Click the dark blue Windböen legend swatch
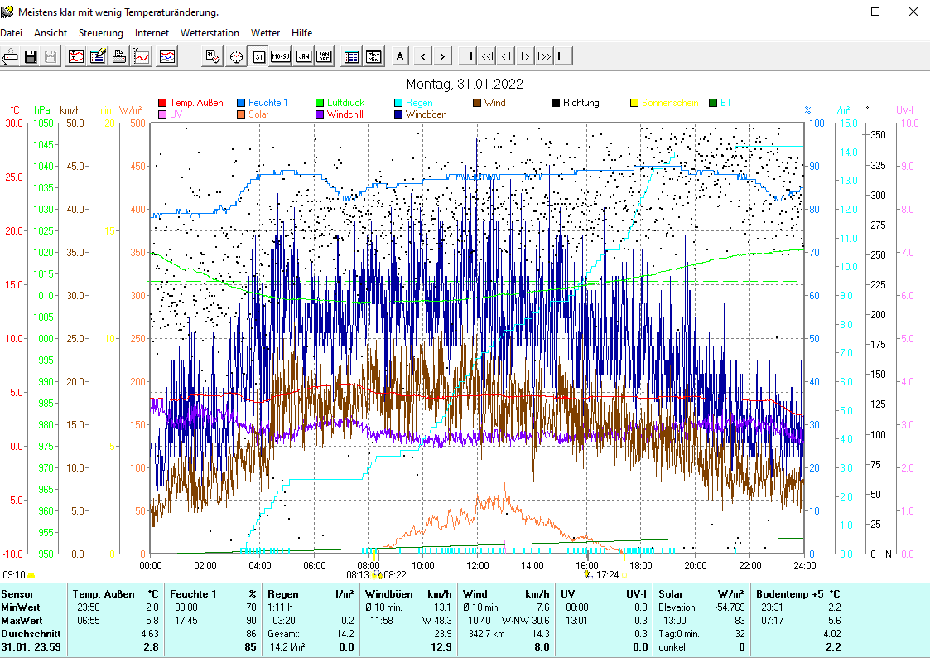This screenshot has height=658, width=930. tap(398, 114)
